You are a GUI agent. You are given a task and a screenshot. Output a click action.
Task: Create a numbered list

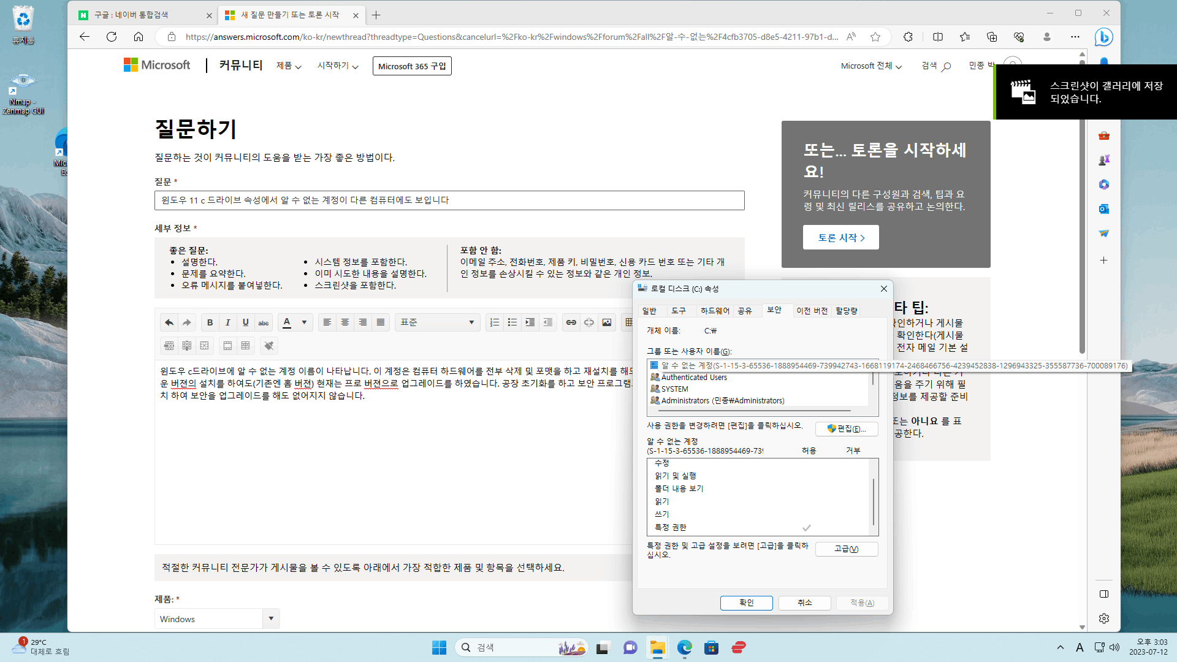(495, 322)
